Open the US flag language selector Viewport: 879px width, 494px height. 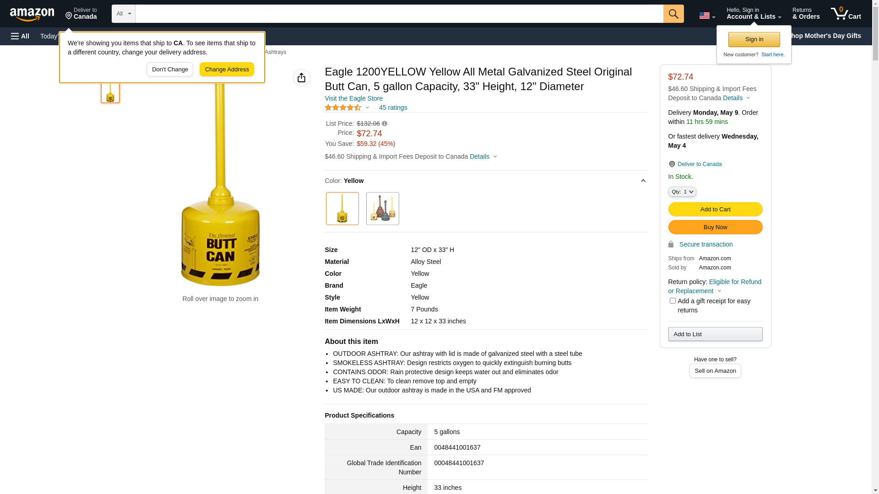[x=706, y=16]
